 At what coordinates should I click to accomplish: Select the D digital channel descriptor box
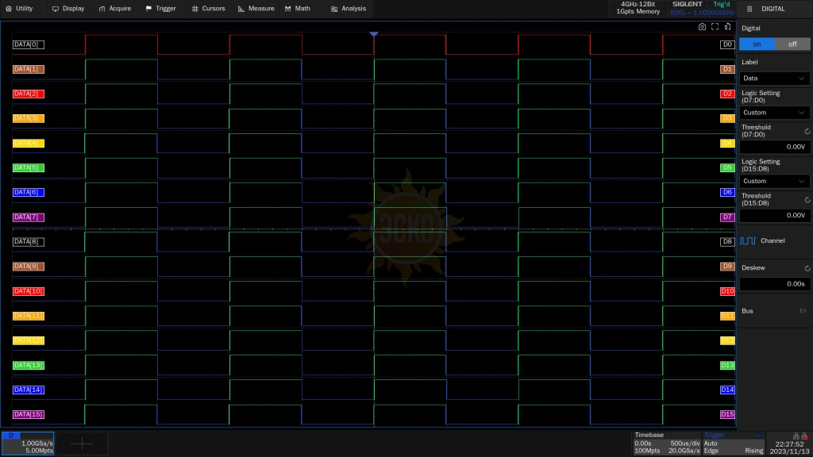pos(28,444)
